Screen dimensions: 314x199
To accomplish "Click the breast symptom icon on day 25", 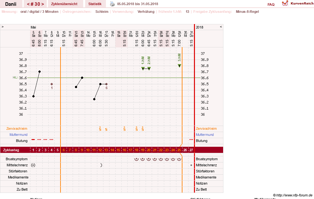I will 179,159.
